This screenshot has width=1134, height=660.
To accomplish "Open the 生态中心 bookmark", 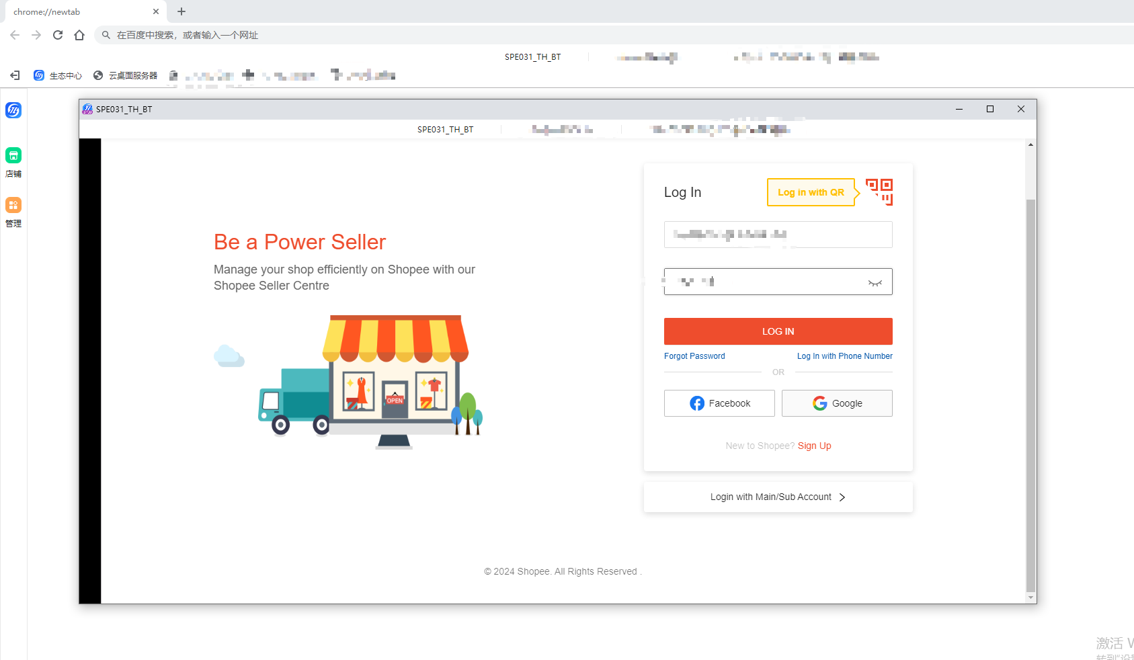I will tap(58, 75).
